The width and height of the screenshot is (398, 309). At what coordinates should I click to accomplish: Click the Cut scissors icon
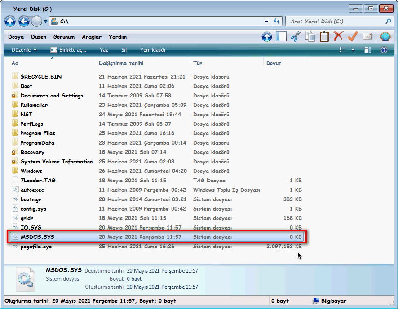296,36
